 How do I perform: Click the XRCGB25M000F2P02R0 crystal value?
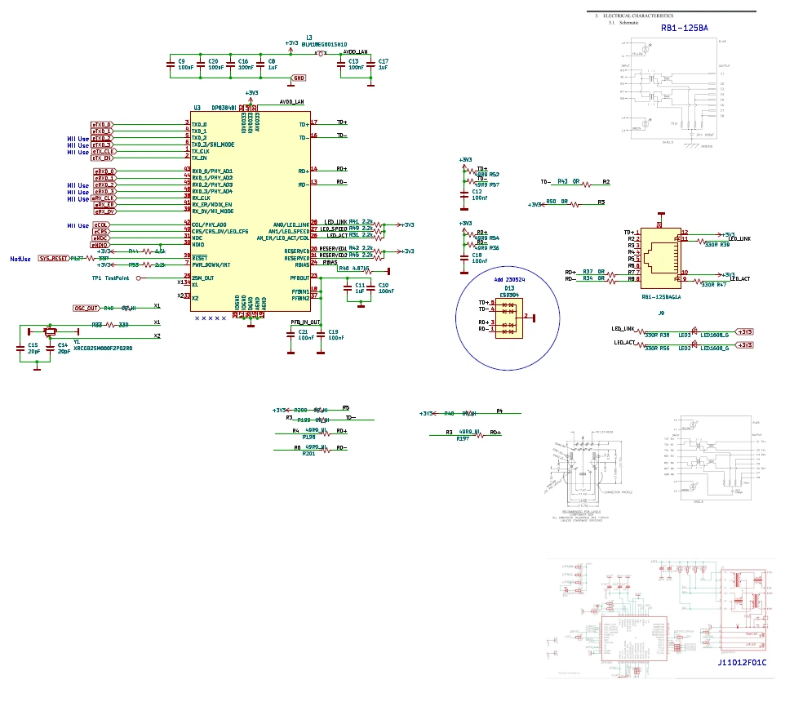pos(103,349)
